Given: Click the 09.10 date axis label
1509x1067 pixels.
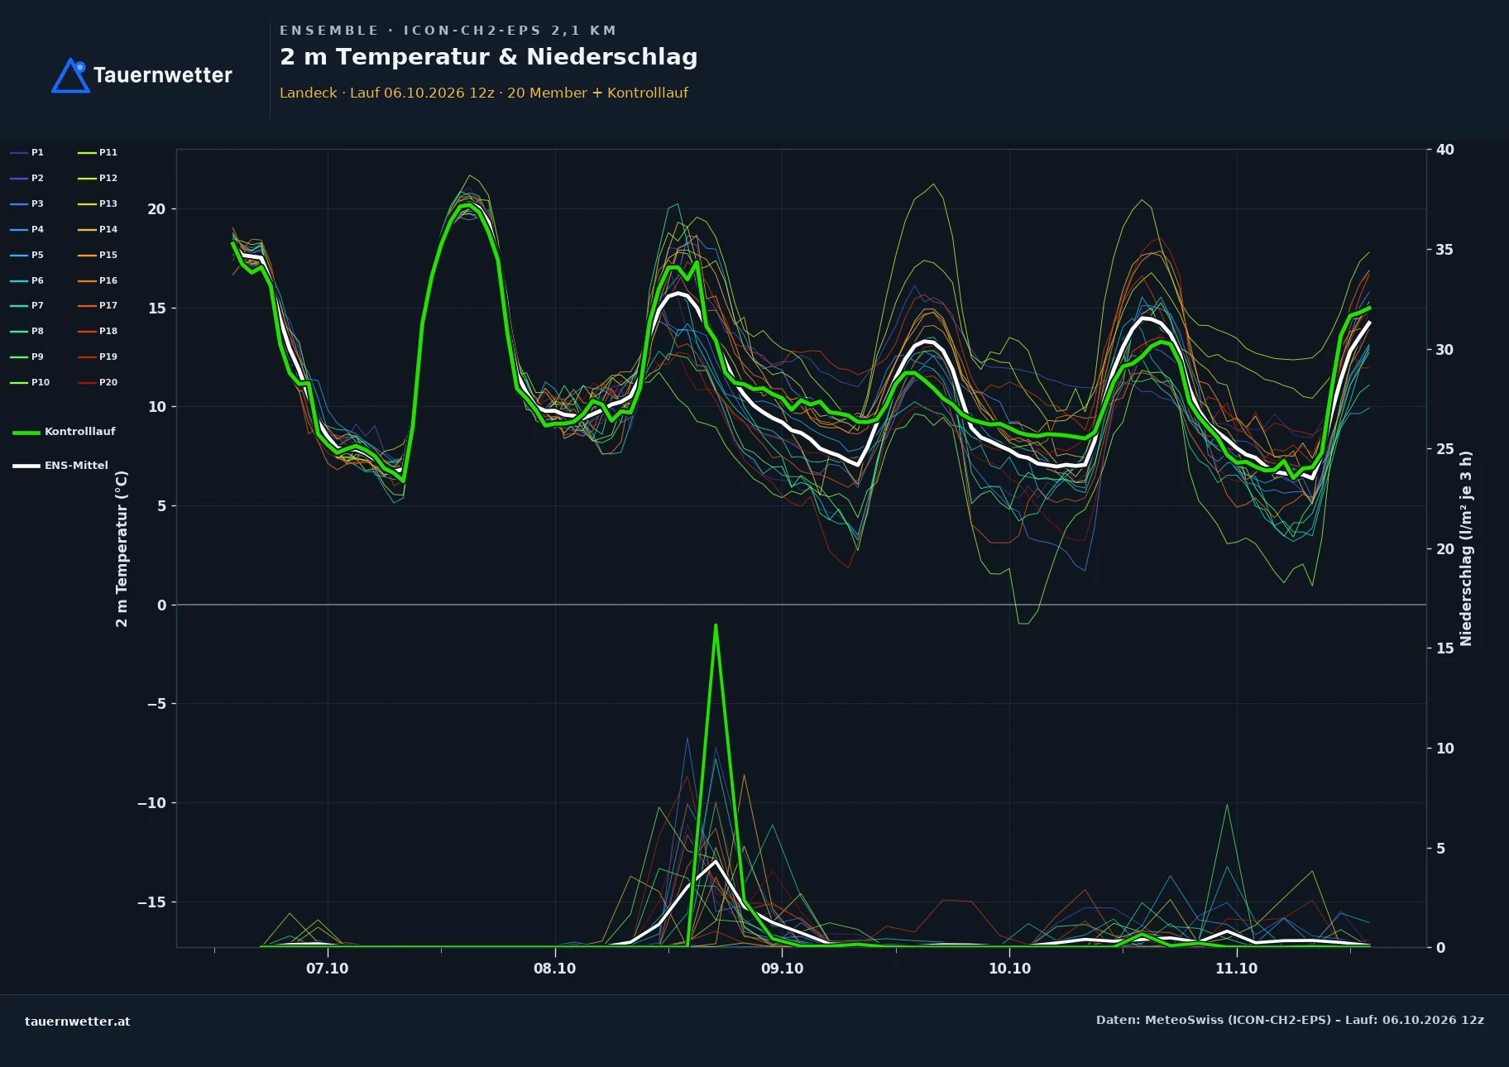Looking at the screenshot, I should point(782,969).
